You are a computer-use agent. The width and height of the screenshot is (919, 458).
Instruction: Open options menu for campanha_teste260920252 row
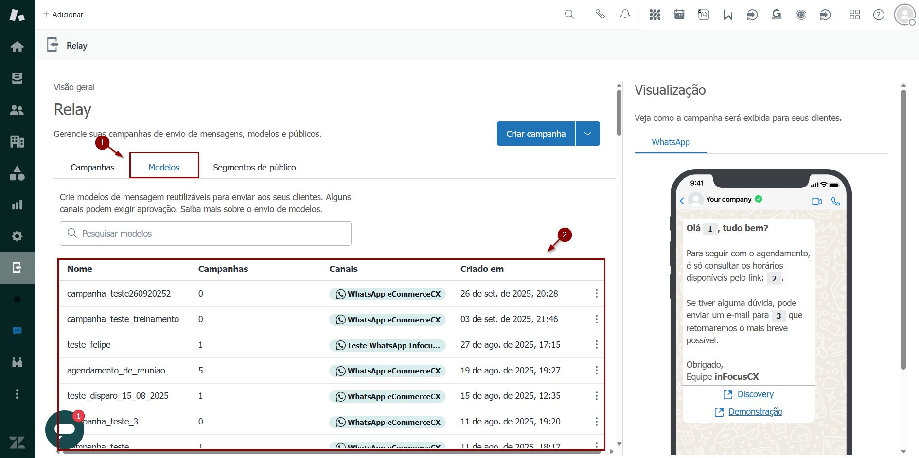596,294
